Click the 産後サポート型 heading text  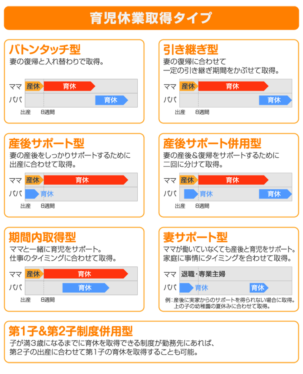[47, 143]
